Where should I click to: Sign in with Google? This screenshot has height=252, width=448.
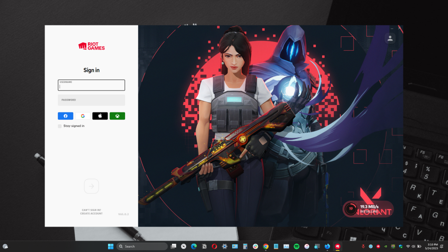point(83,116)
